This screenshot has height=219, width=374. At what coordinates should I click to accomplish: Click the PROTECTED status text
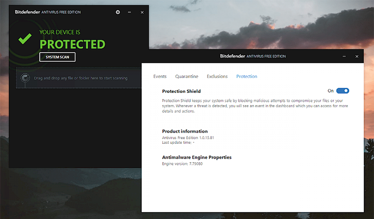coord(72,44)
